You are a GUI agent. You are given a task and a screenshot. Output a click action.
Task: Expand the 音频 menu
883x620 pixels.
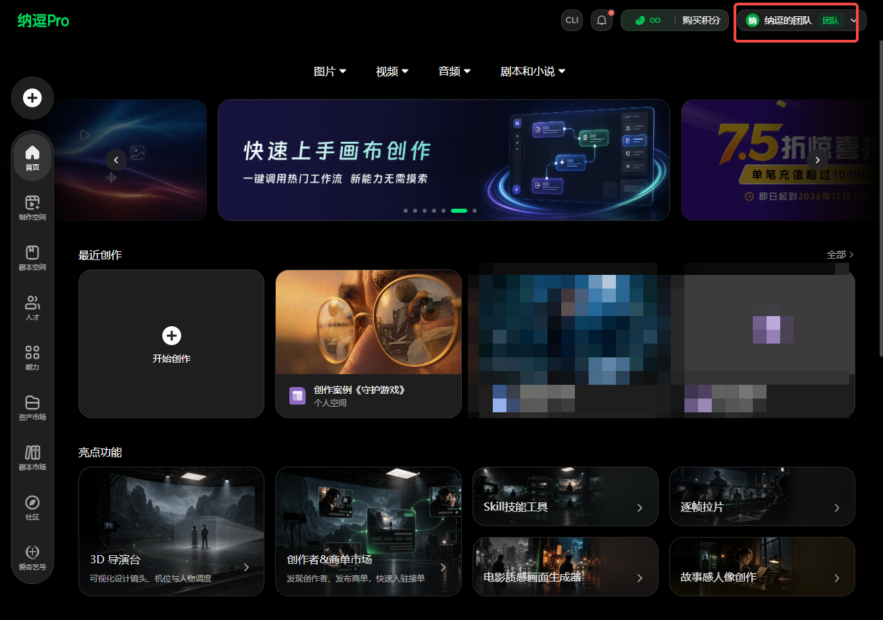pyautogui.click(x=454, y=72)
